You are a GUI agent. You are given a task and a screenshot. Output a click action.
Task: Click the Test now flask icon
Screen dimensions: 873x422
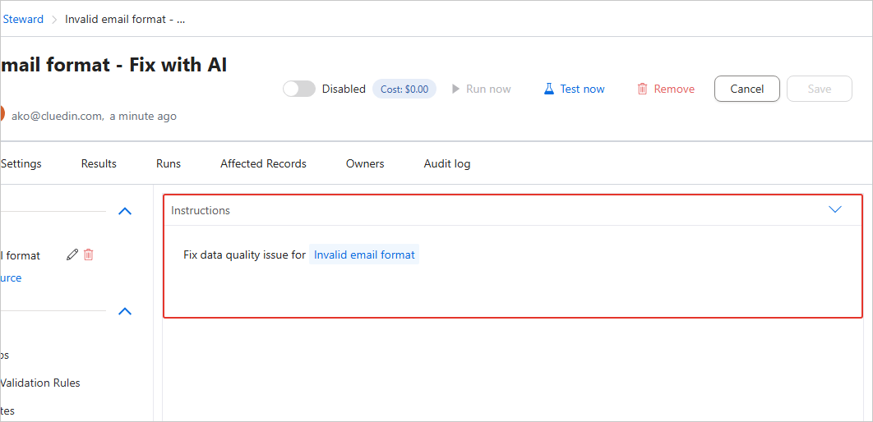(x=549, y=89)
